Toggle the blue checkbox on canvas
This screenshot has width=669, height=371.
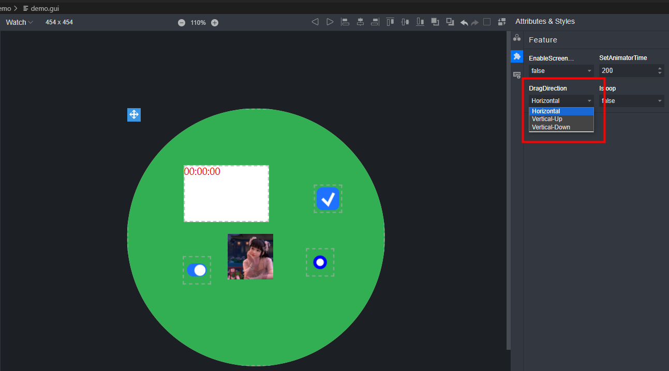(328, 199)
